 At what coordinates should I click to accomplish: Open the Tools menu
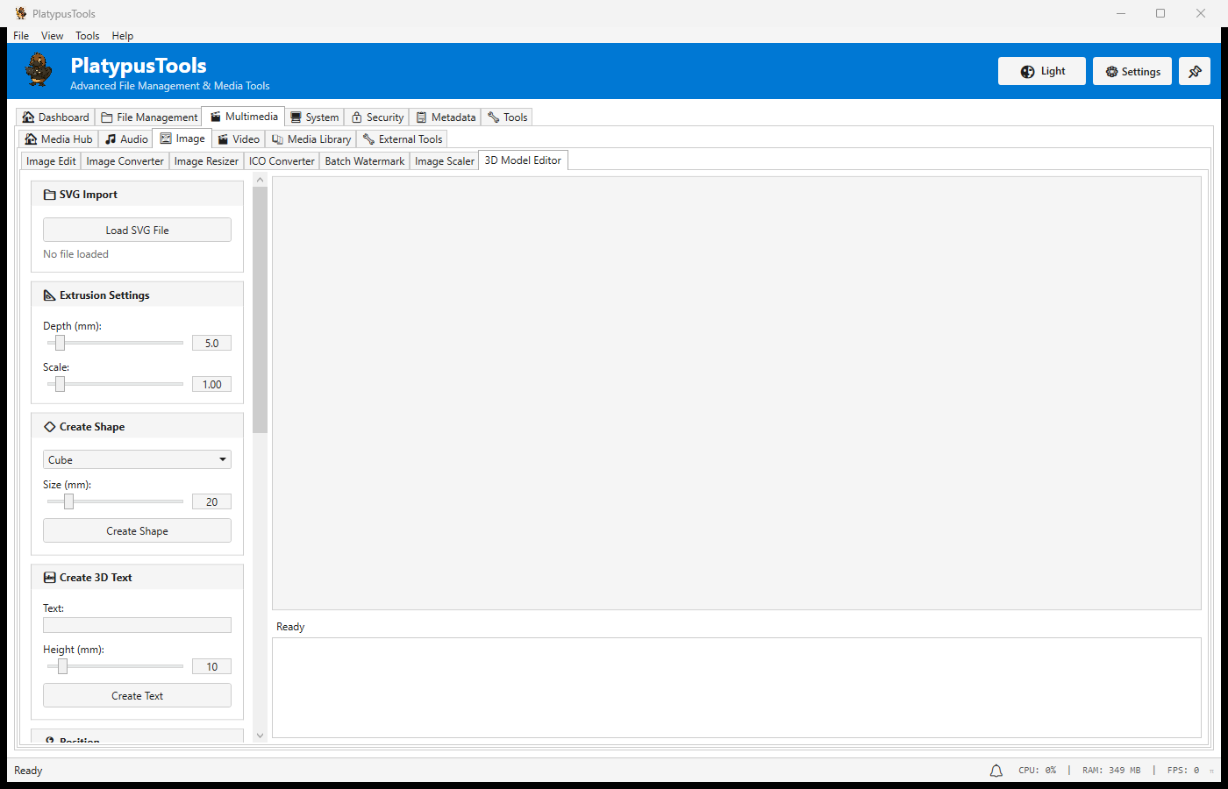[87, 36]
